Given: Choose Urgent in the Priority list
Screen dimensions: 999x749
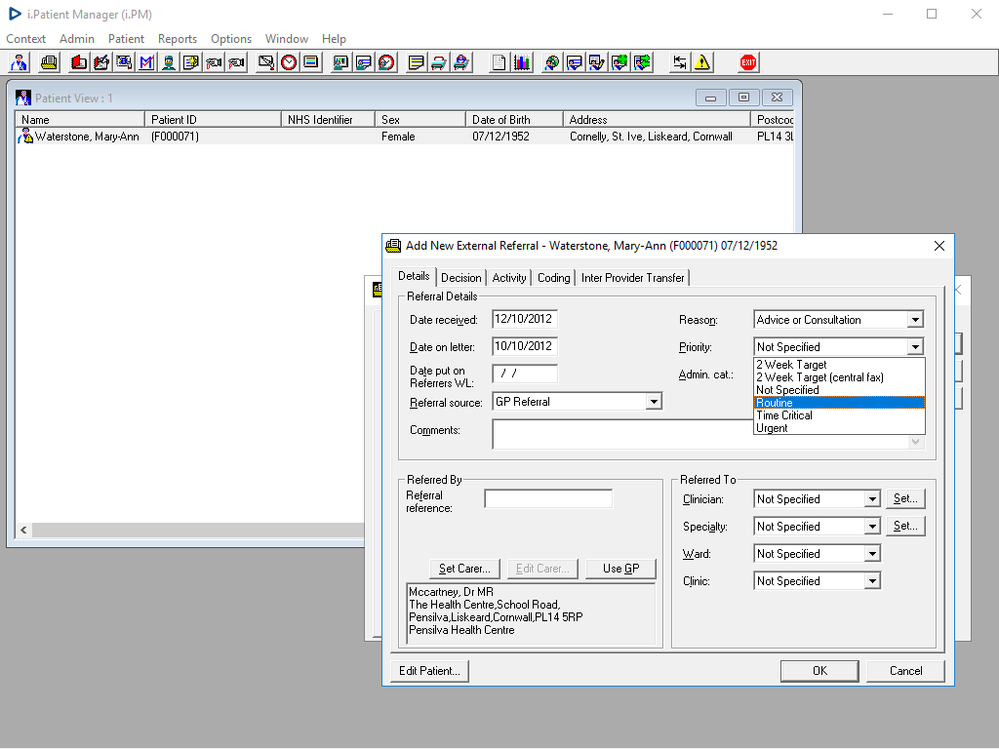Looking at the screenshot, I should [839, 428].
